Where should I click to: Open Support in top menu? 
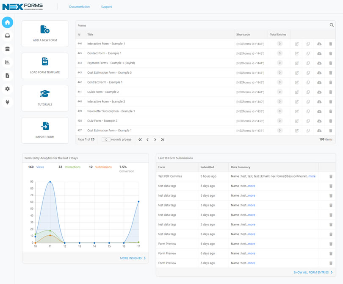click(106, 7)
